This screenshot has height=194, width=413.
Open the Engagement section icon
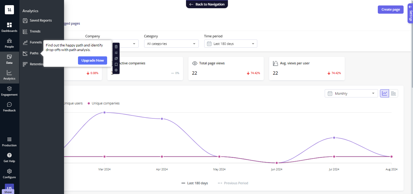click(9, 90)
